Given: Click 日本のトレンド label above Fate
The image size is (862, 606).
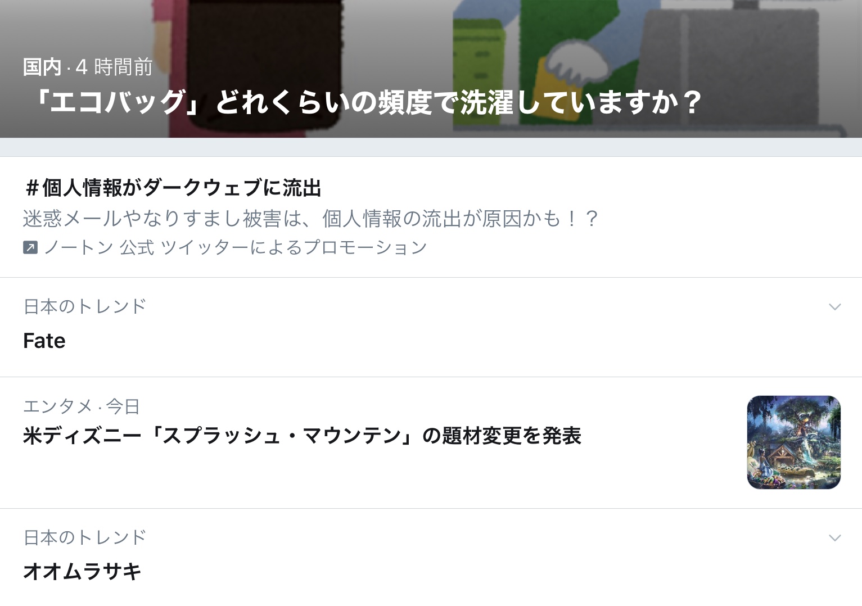Looking at the screenshot, I should pos(85,306).
